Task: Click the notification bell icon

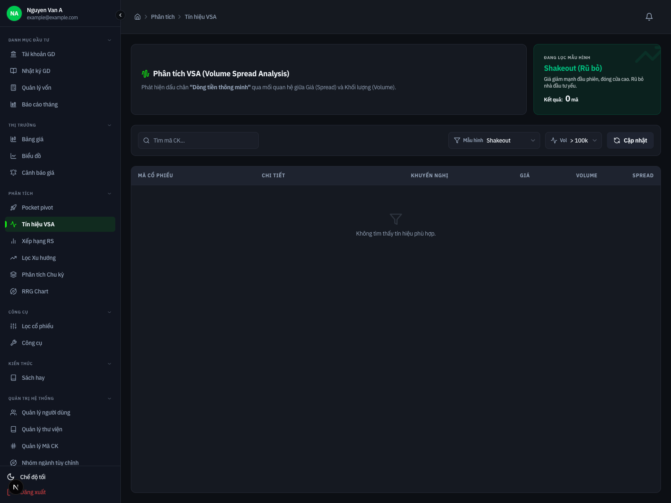Action: click(649, 17)
